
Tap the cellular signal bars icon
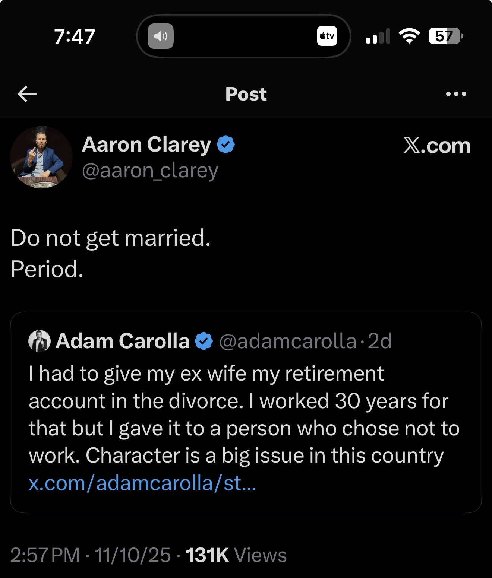point(378,36)
